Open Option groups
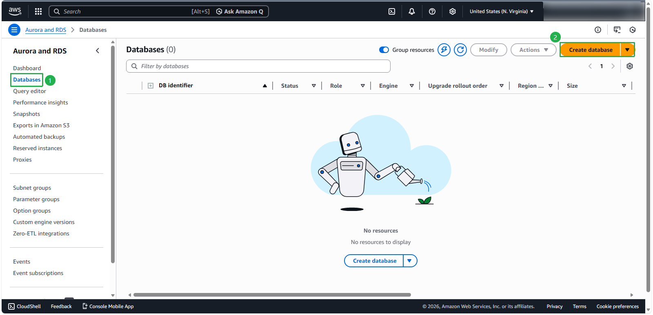The image size is (653, 315). 32,211
